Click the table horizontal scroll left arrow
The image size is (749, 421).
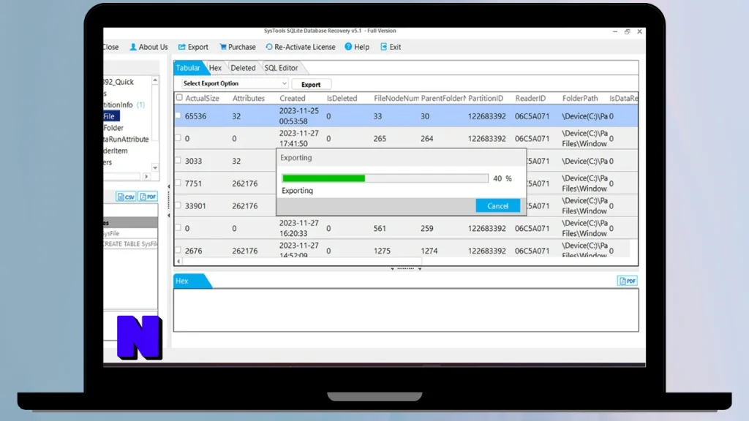point(178,261)
